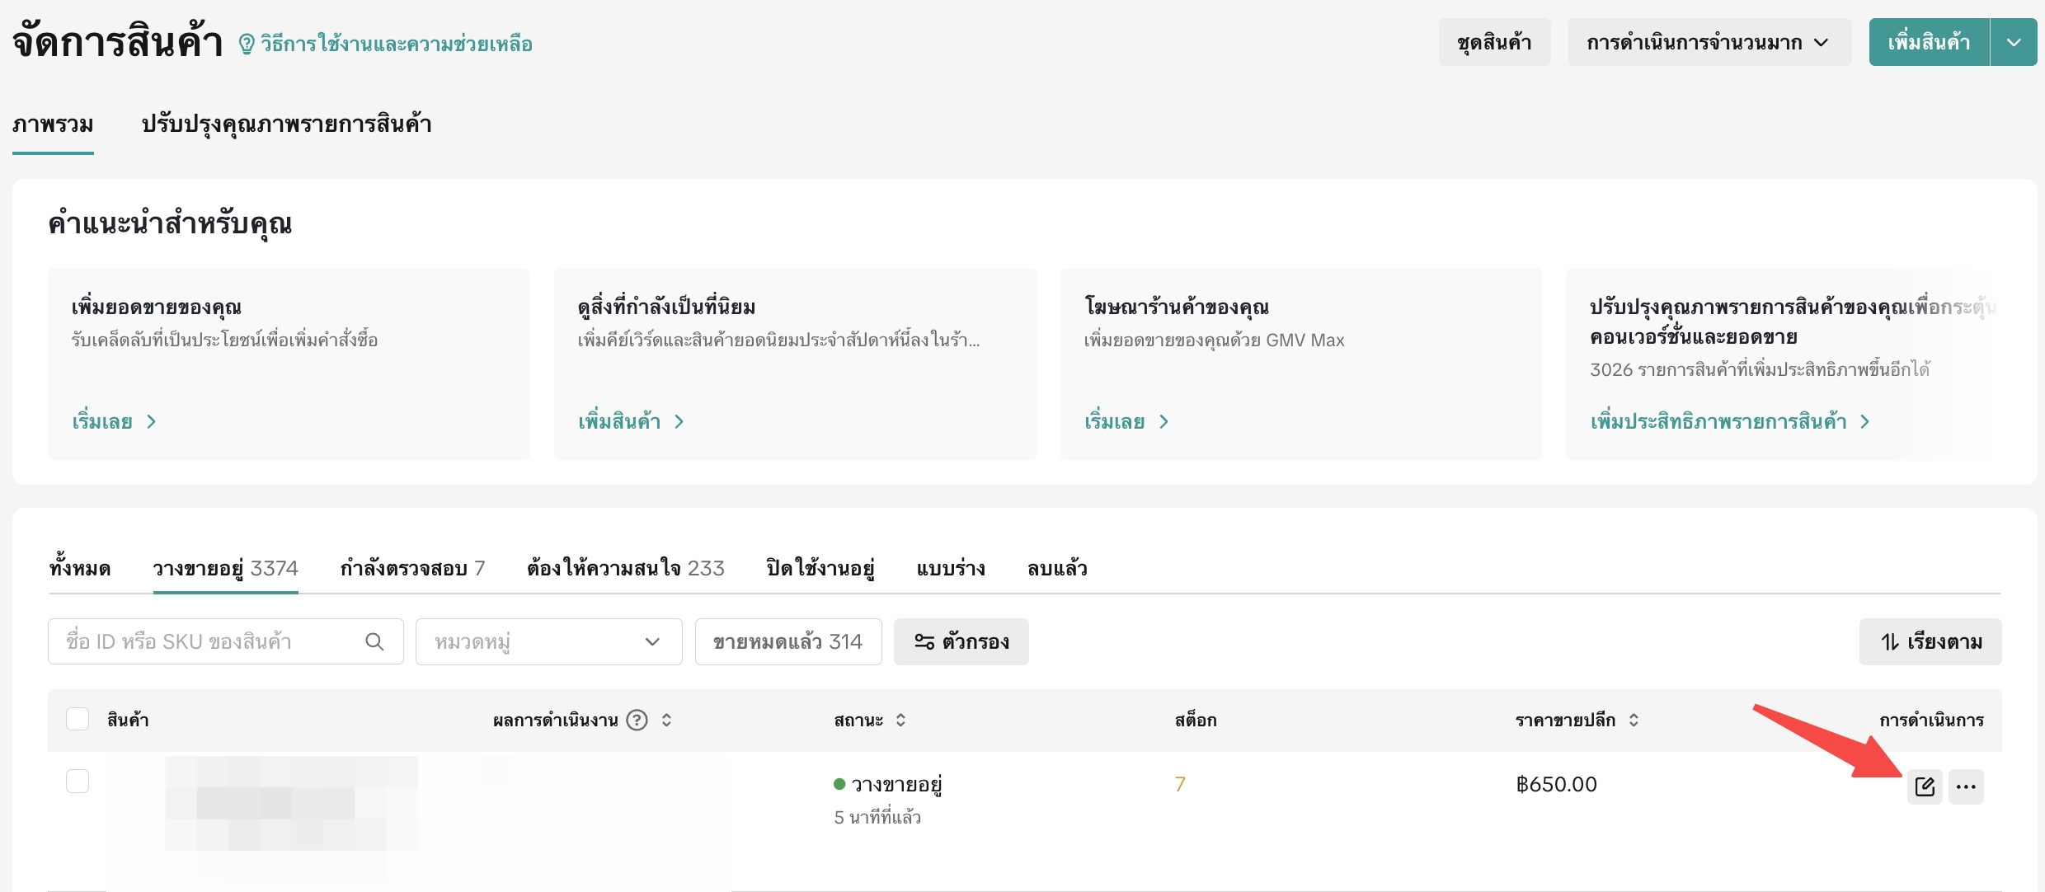2045x892 pixels.
Task: Switch to ปรับปรุงคุณภาพรายการสินค้า tab
Action: click(x=286, y=124)
